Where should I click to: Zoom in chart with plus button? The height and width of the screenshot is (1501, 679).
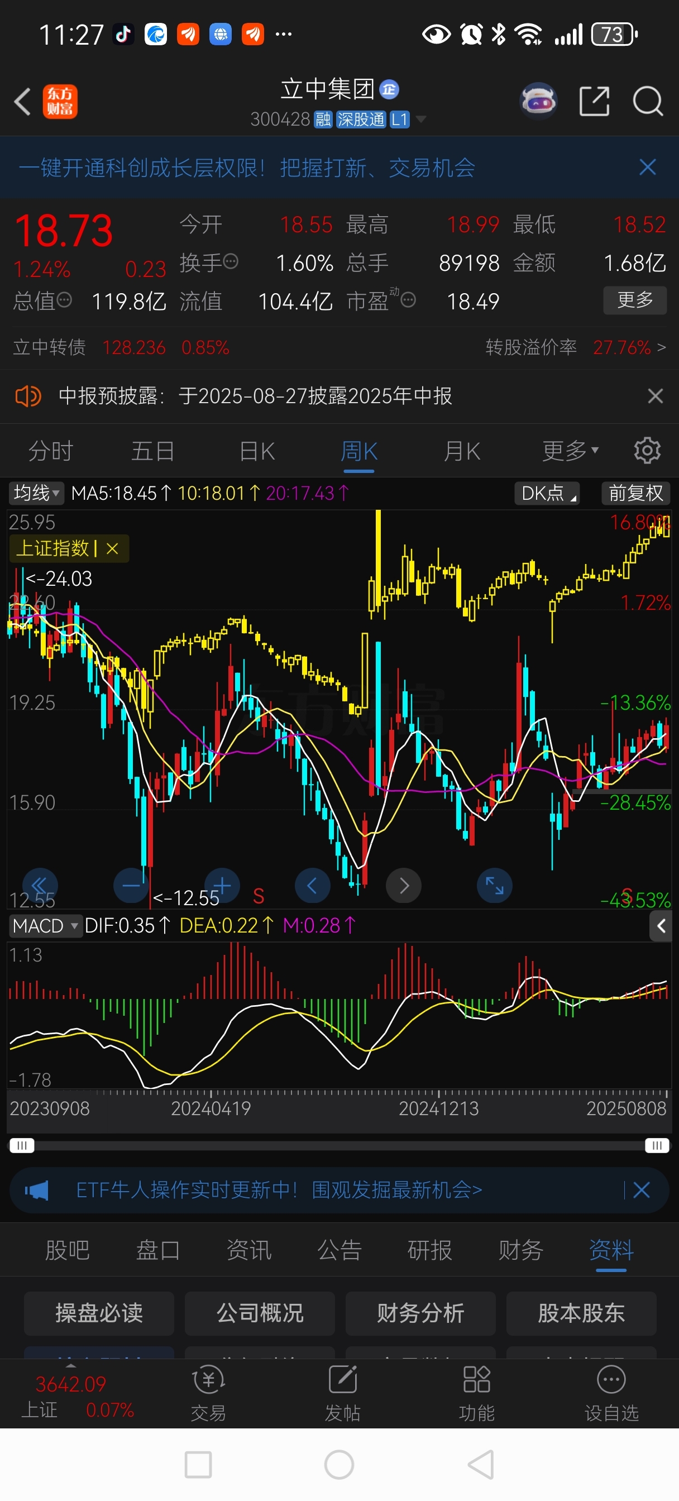click(222, 886)
